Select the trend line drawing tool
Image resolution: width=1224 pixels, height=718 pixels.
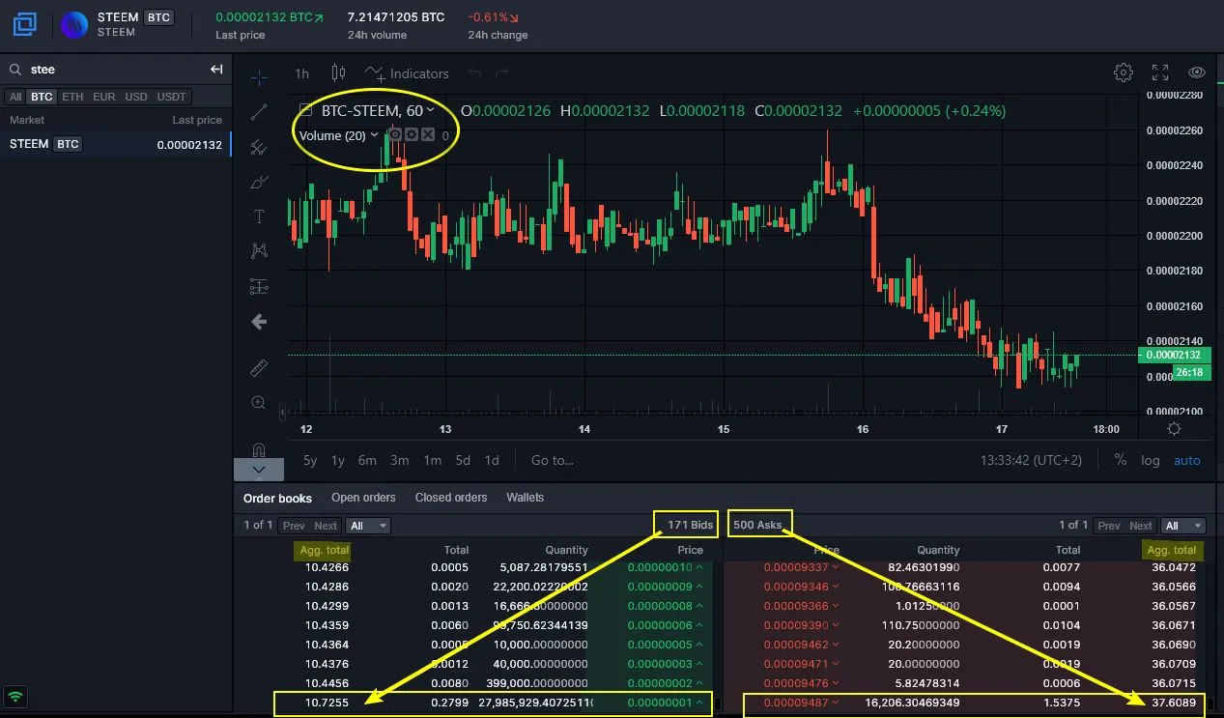pyautogui.click(x=259, y=112)
